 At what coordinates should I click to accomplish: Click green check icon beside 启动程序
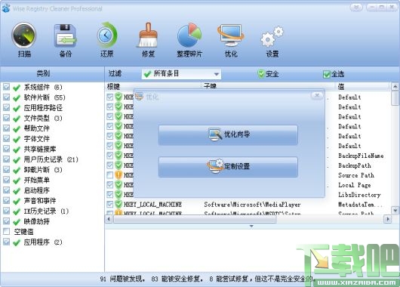pos(17,191)
